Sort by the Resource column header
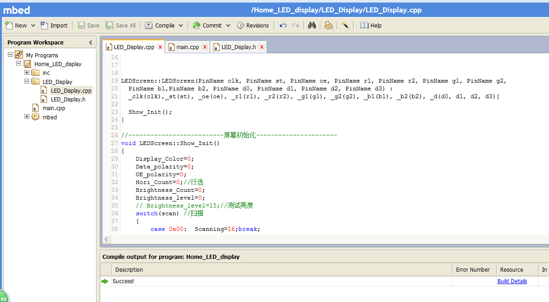549x302 pixels. (517, 269)
